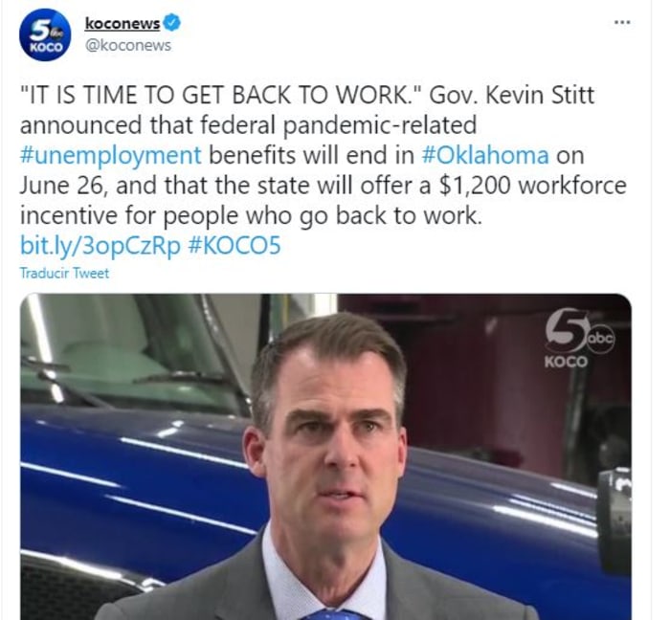This screenshot has height=620, width=670.
Task: Open the @koconews handle
Action: coord(128,45)
